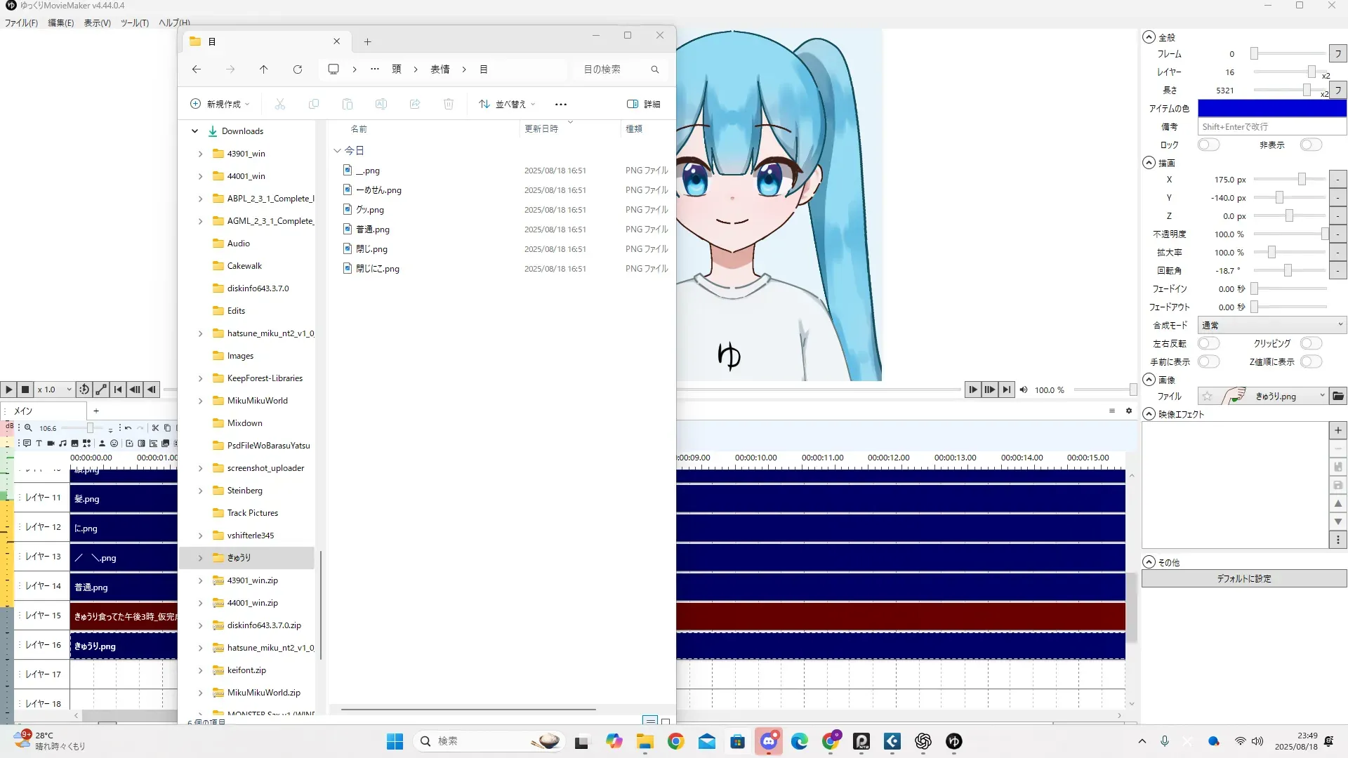
Task: Toggle the 左右反転 flip switch
Action: (x=1208, y=343)
